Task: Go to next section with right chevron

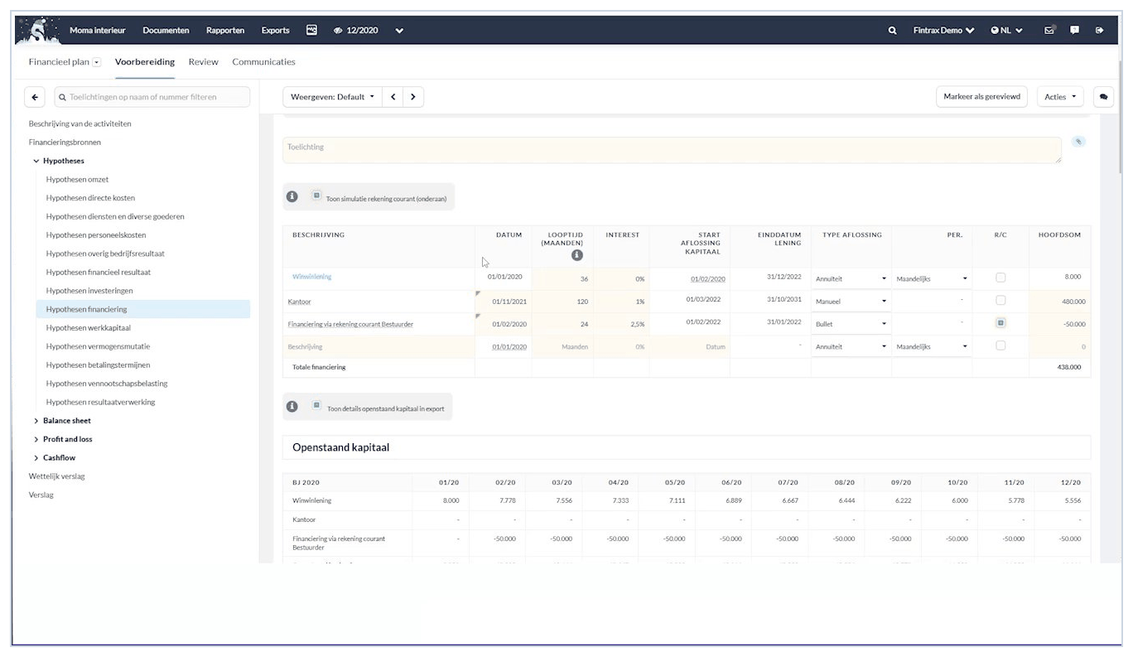Action: (x=412, y=97)
